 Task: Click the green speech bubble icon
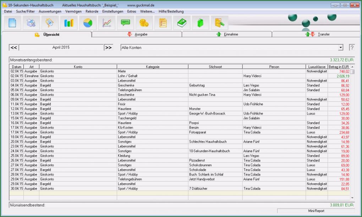coord(125,23)
